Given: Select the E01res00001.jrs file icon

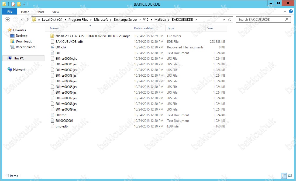Looking at the screenshot, I should pyautogui.click(x=52, y=64).
